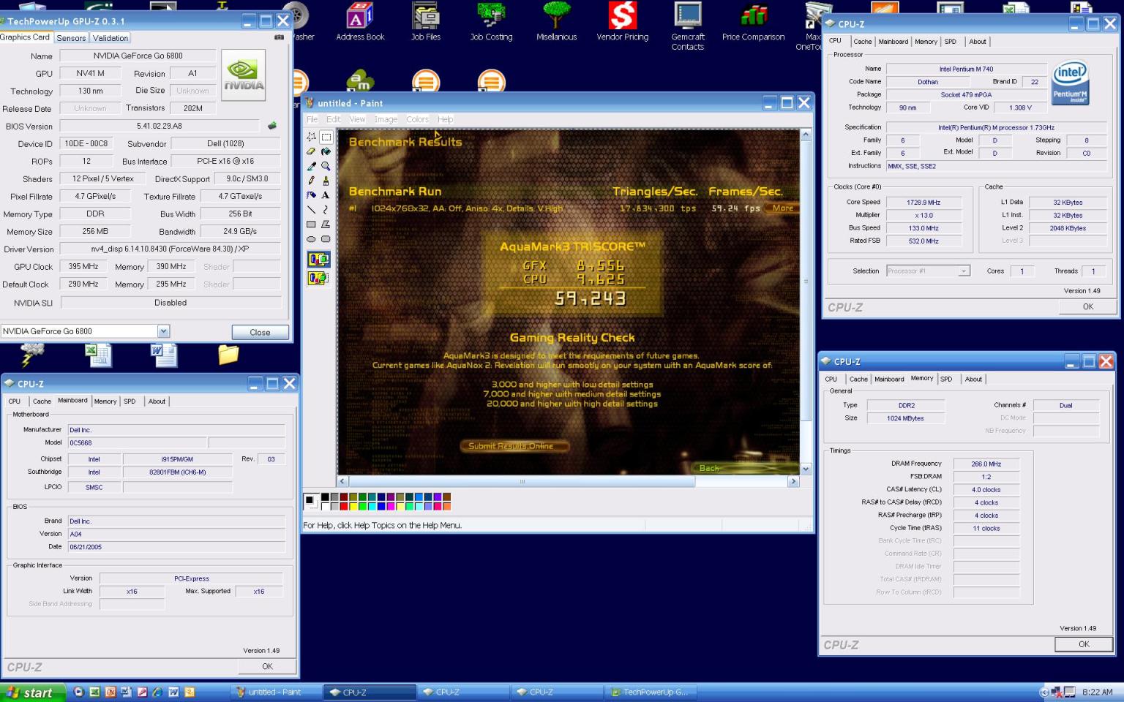
Task: Open the File menu in Paint
Action: (x=312, y=119)
